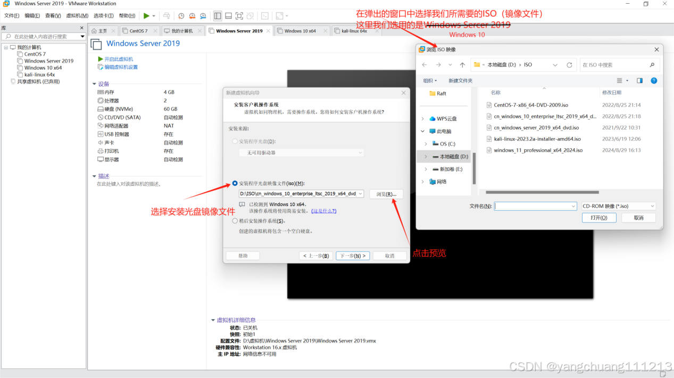This screenshot has width=674, height=378.
Task: Toggle the thumbnail bar view icon
Action: [228, 16]
